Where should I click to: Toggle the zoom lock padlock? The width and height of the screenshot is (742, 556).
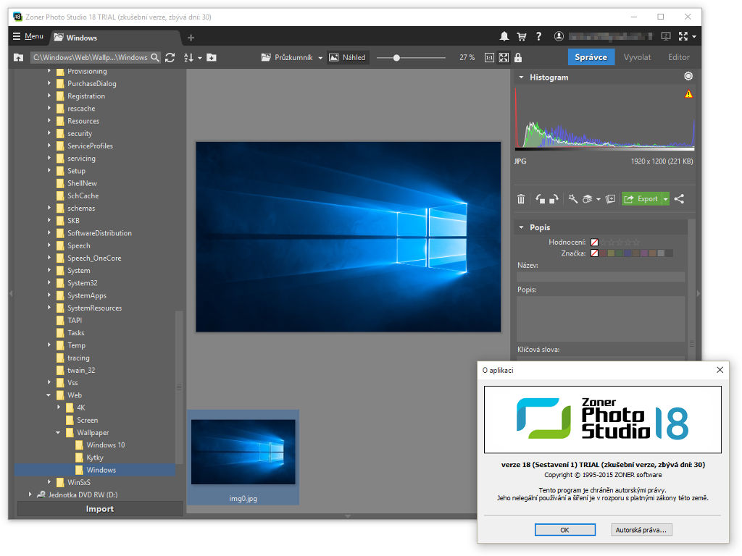pyautogui.click(x=518, y=57)
